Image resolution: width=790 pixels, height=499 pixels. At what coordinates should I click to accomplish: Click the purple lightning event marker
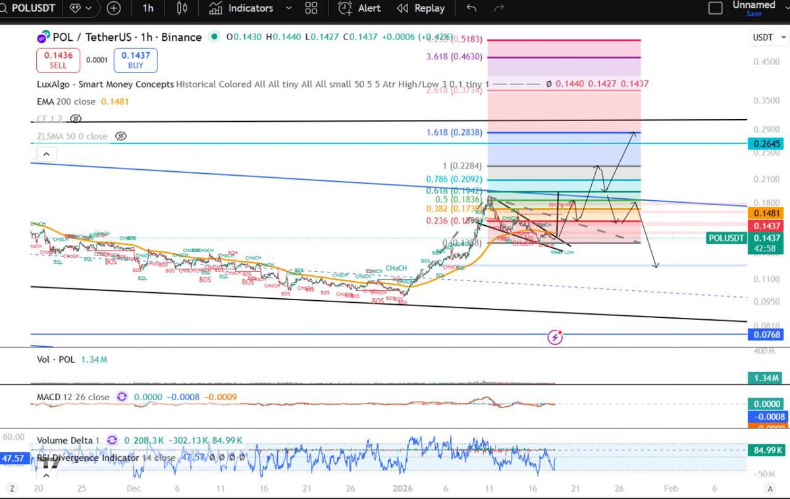pos(556,337)
